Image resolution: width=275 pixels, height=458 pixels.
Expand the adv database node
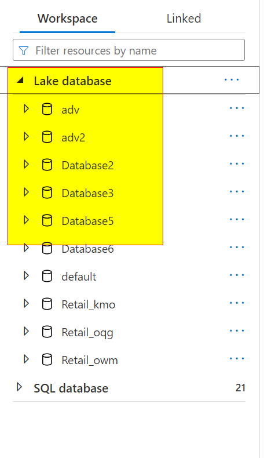click(26, 108)
